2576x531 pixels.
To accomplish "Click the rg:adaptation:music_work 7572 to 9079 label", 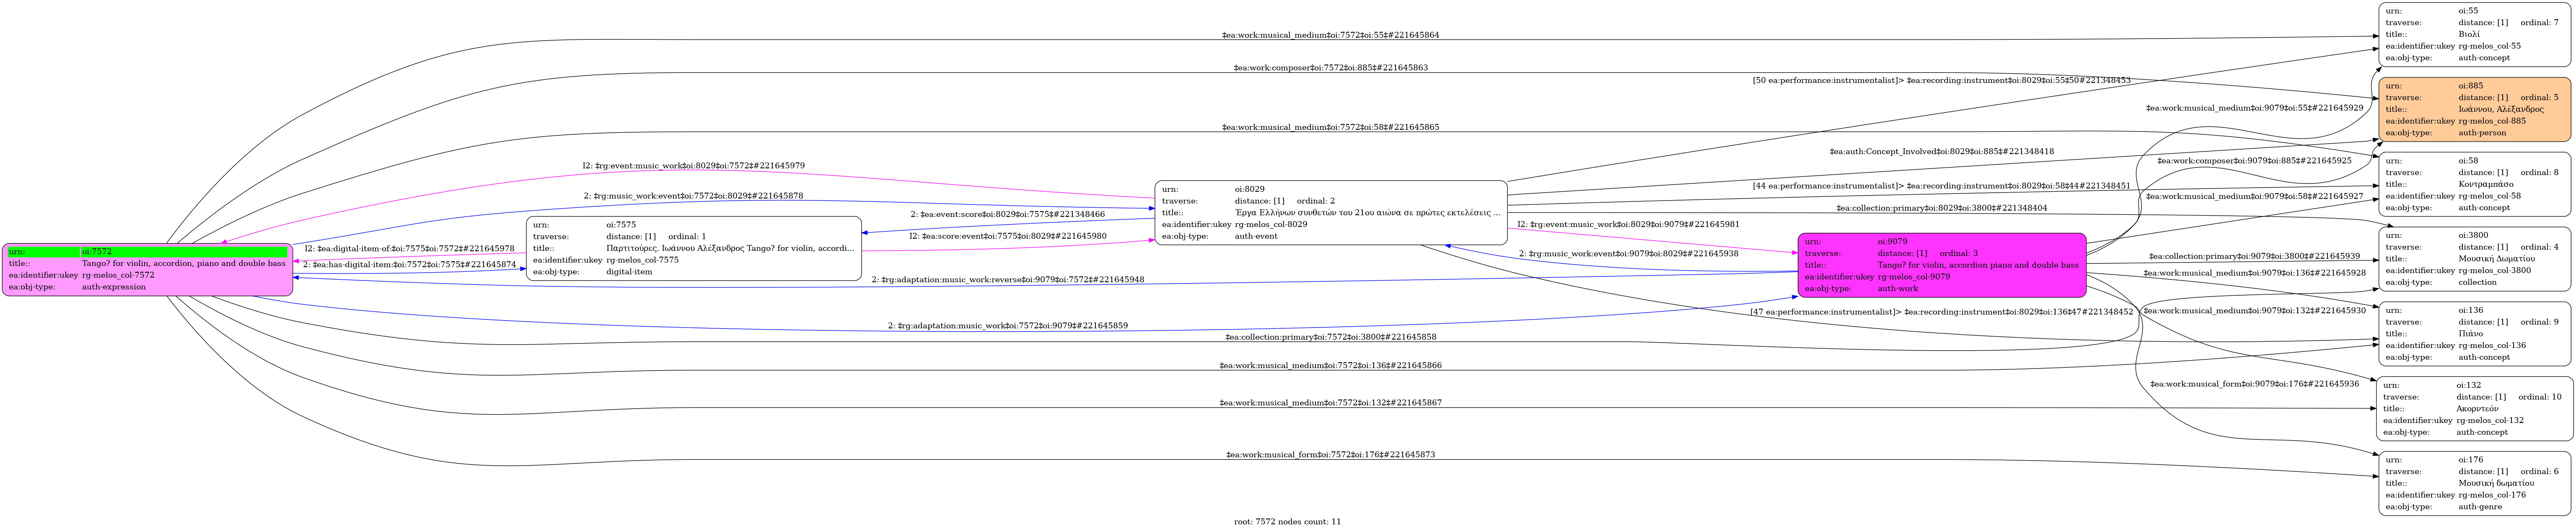I will pos(1007,326).
